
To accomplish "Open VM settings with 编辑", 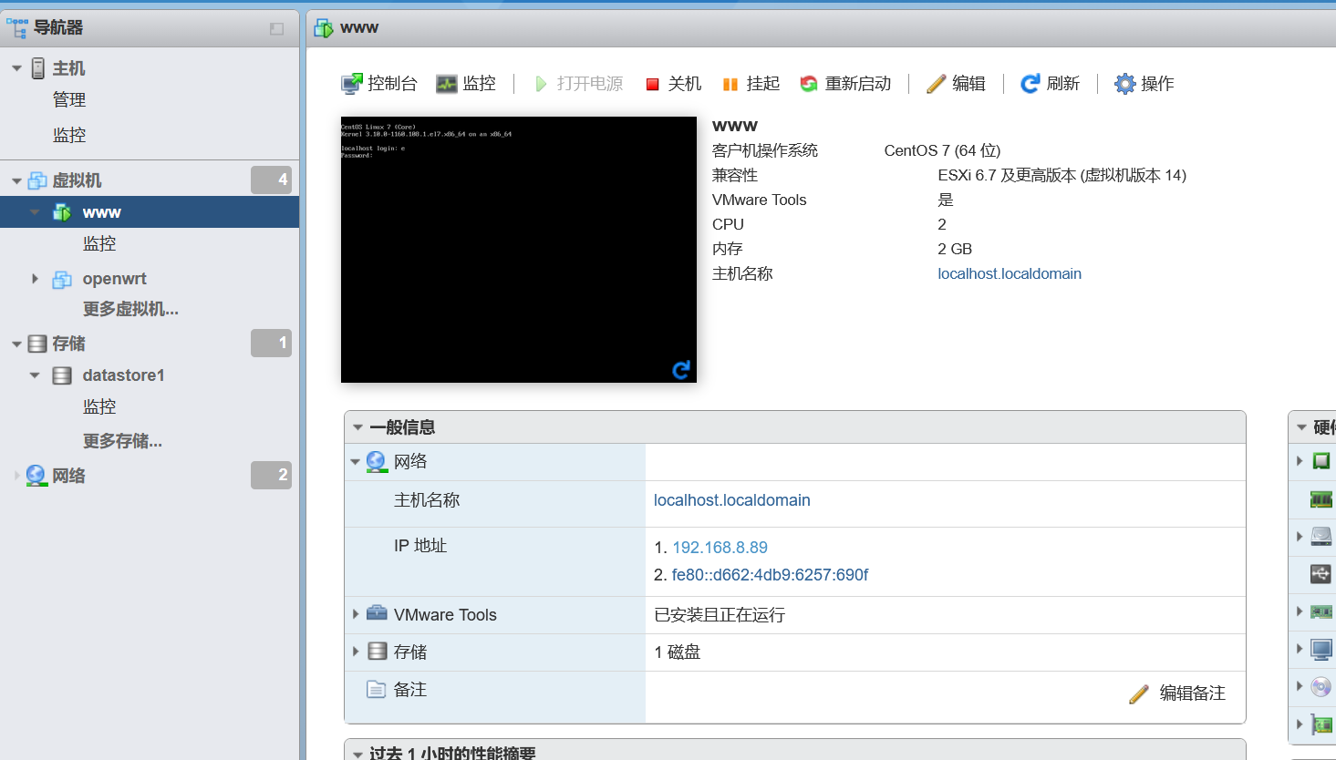I will point(956,84).
